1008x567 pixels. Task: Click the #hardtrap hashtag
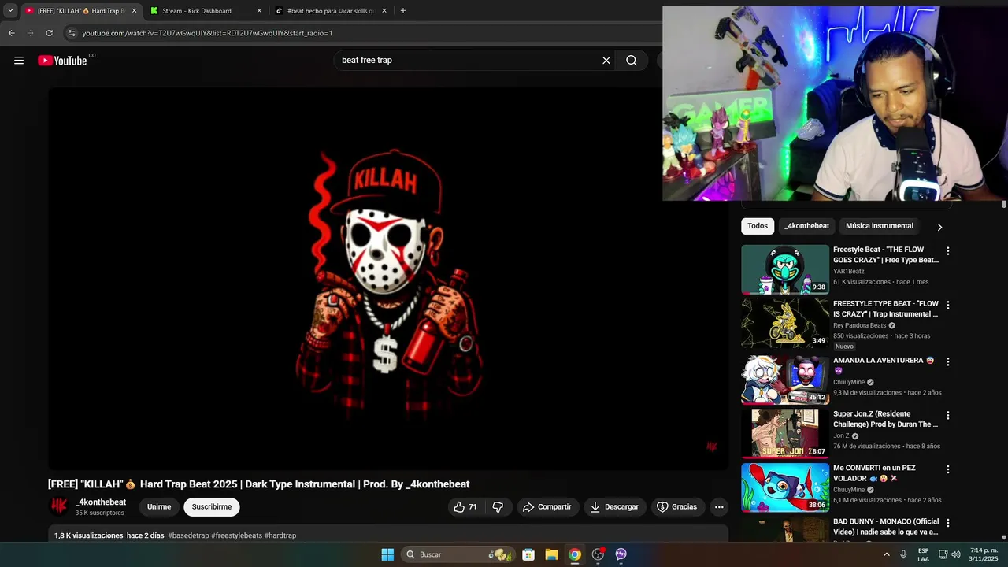click(280, 535)
